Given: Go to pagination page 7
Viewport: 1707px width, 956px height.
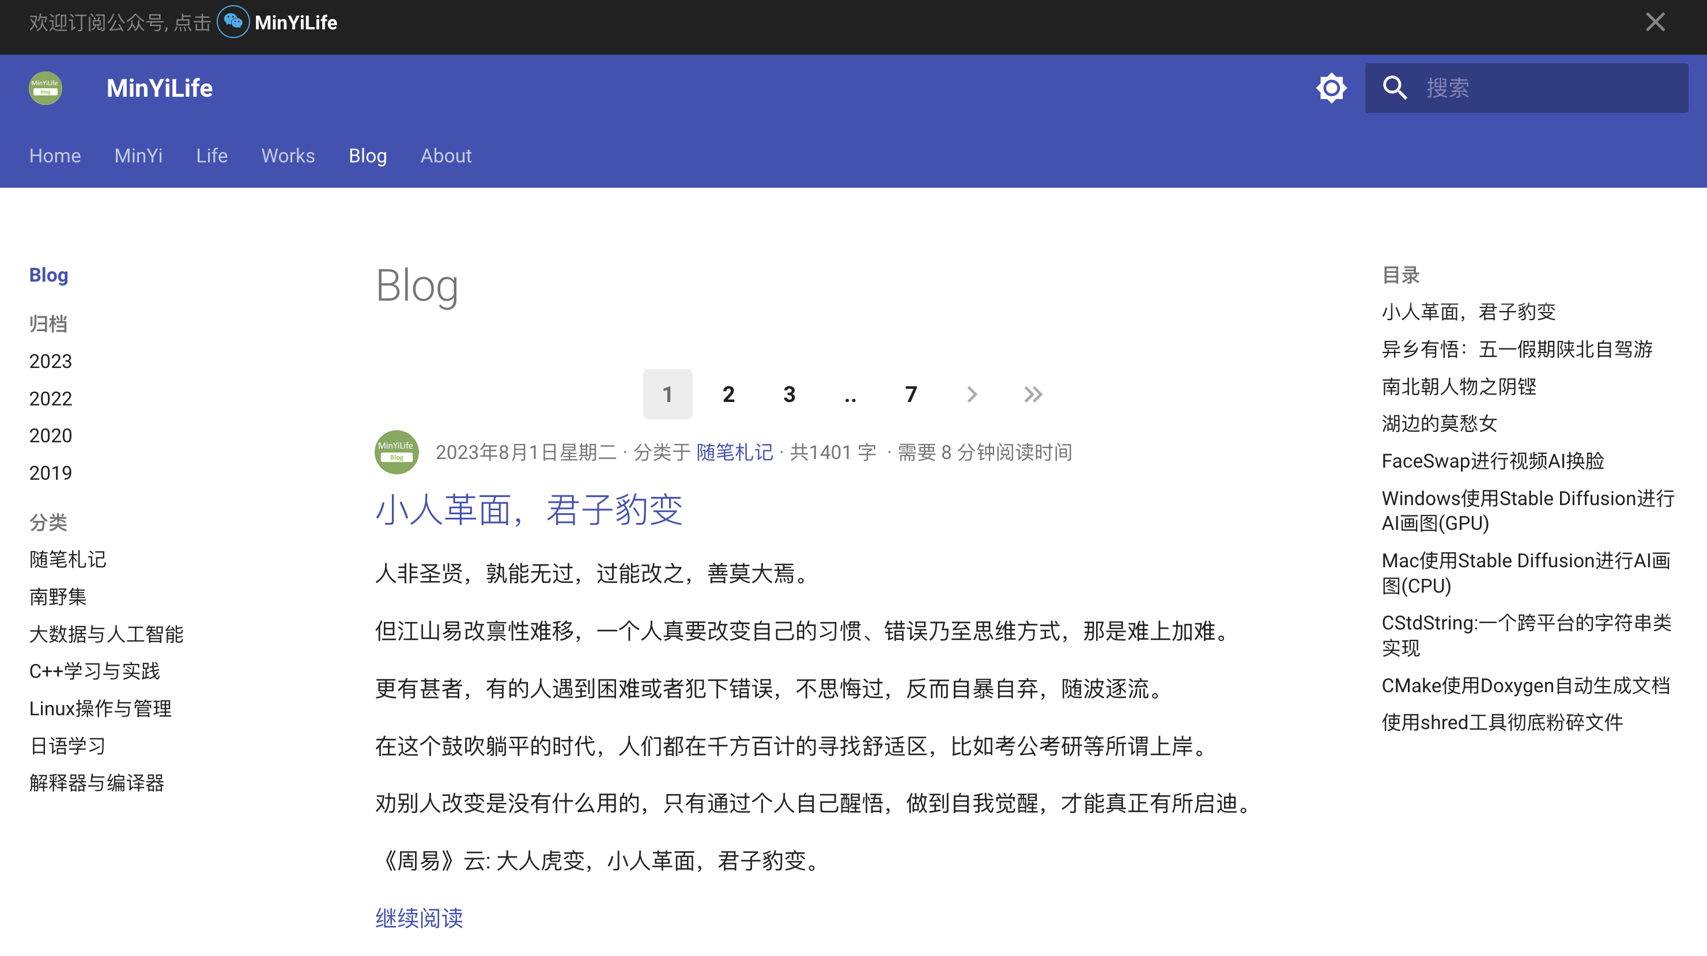Looking at the screenshot, I should [911, 394].
